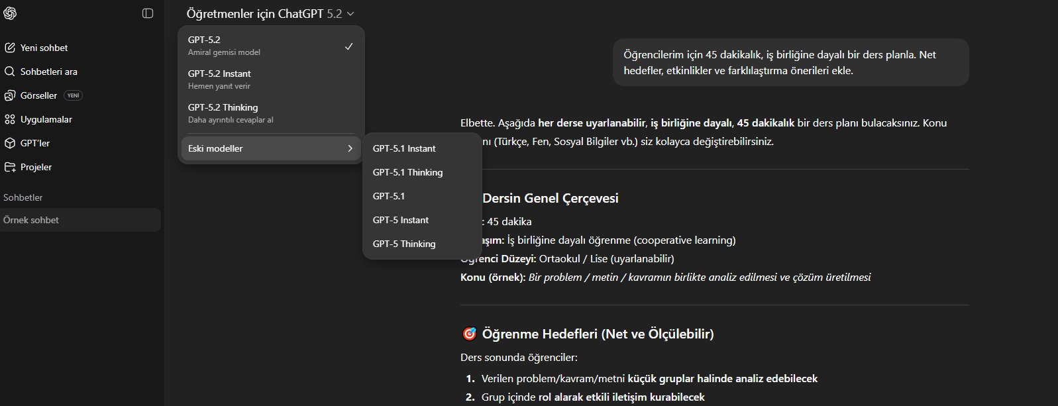This screenshot has height=406, width=1058.
Task: Expand the Eski modeller submenu arrow
Action: [x=350, y=148]
